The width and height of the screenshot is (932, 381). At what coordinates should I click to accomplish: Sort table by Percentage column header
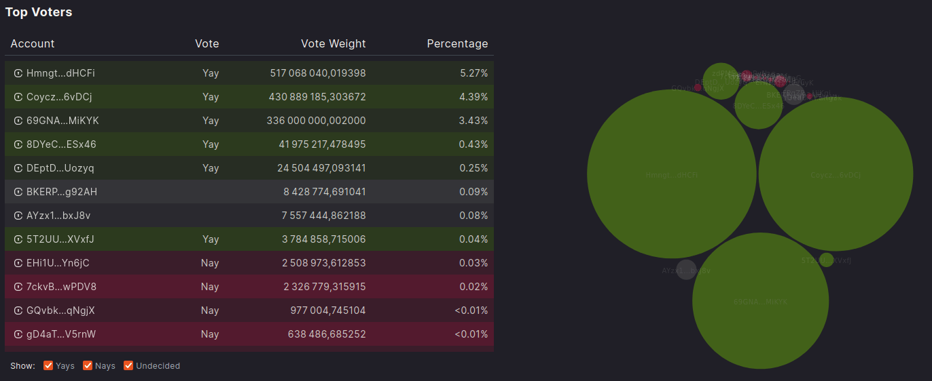(457, 43)
